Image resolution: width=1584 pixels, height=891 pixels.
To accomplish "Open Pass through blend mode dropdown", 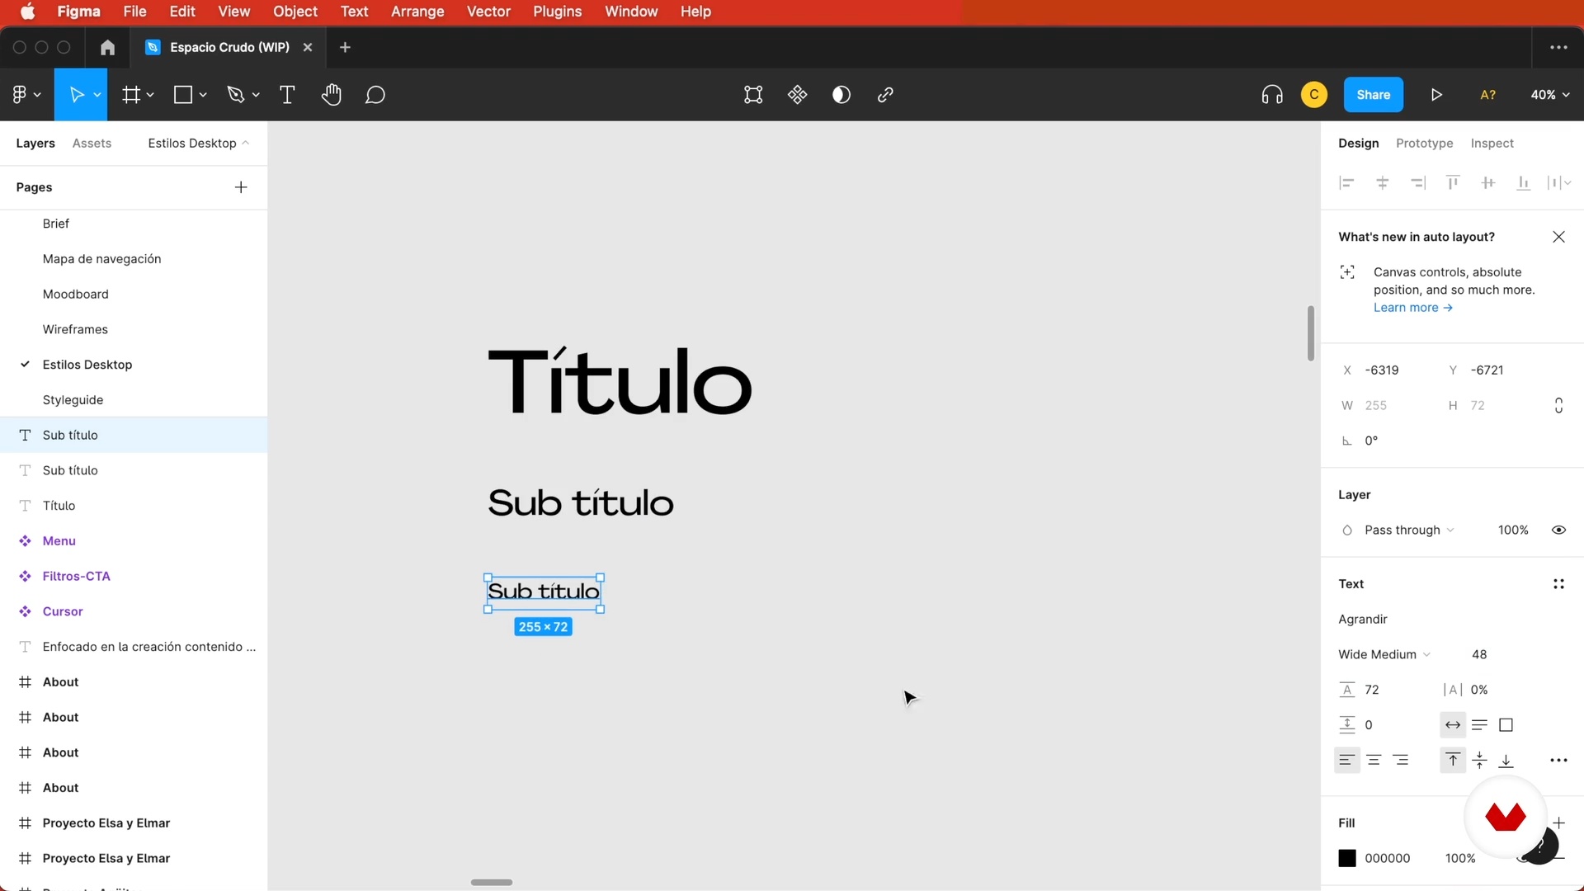I will pyautogui.click(x=1409, y=530).
